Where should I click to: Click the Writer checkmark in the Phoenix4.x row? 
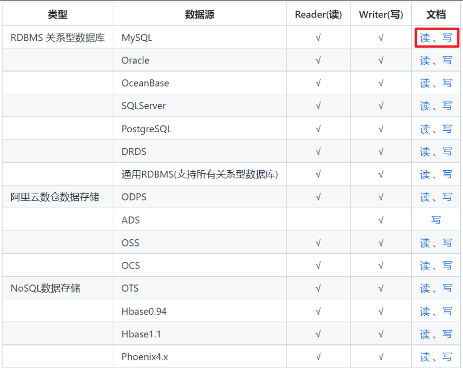coord(381,357)
